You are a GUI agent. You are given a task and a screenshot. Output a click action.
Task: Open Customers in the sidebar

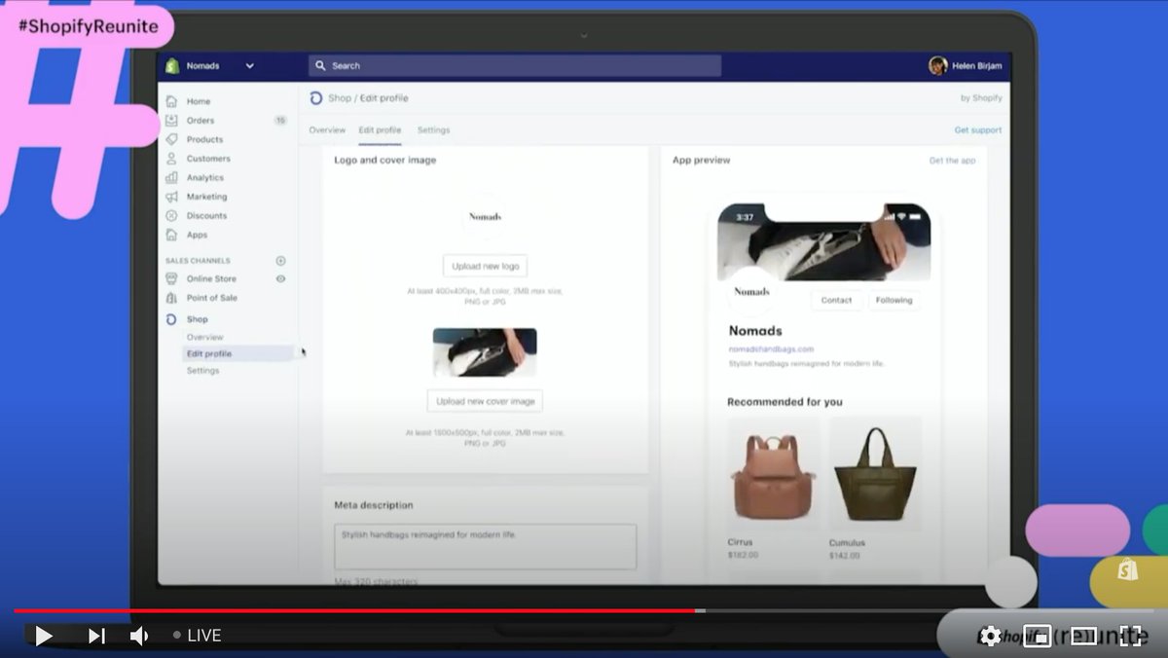coord(208,159)
